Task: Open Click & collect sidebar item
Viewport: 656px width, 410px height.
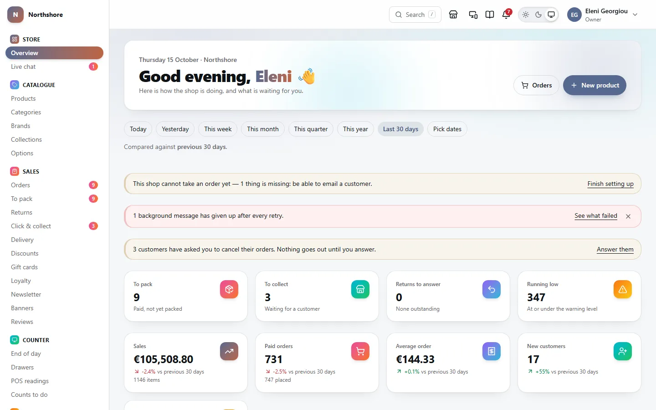Action: tap(54, 226)
